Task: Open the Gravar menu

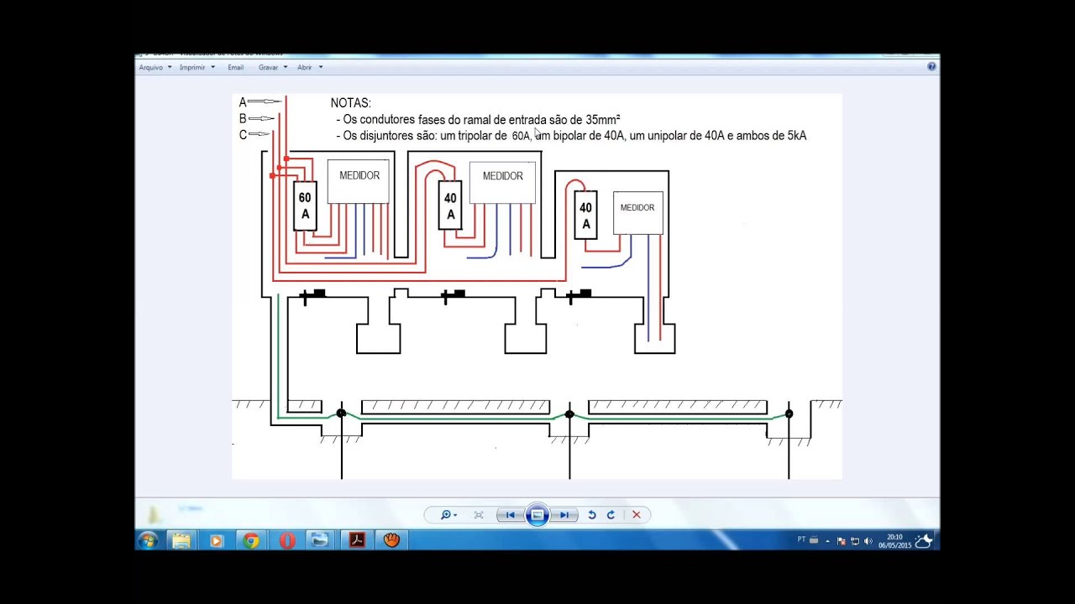Action: click(x=269, y=67)
